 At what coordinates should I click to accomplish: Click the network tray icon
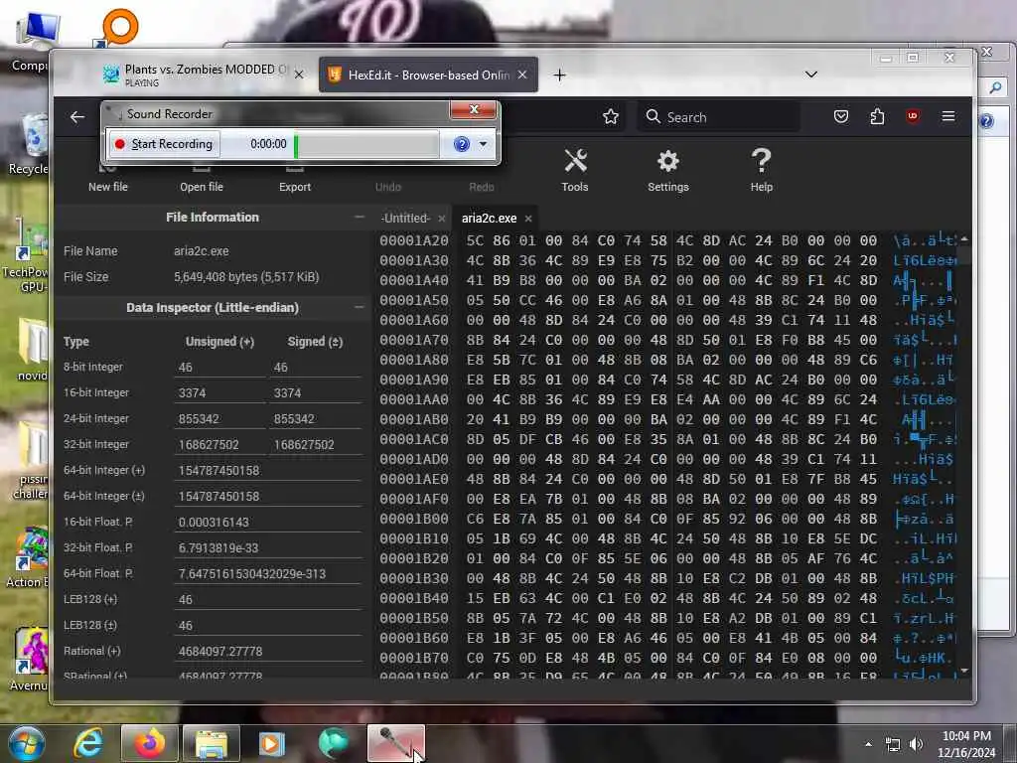[x=893, y=744]
